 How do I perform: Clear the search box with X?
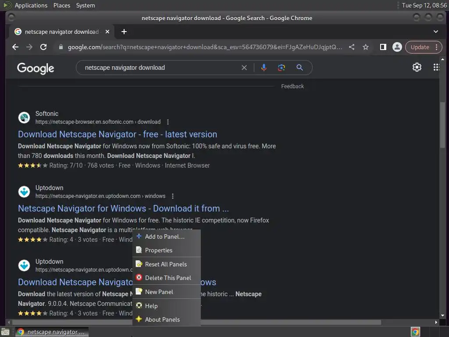[244, 68]
